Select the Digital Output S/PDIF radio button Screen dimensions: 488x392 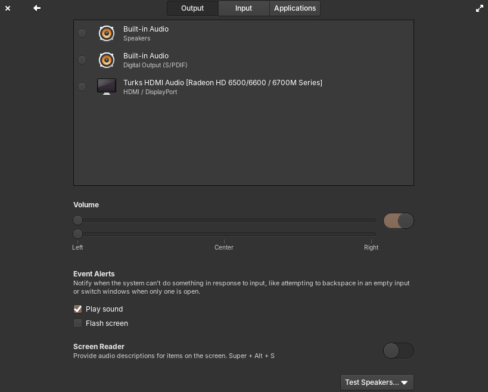(82, 60)
